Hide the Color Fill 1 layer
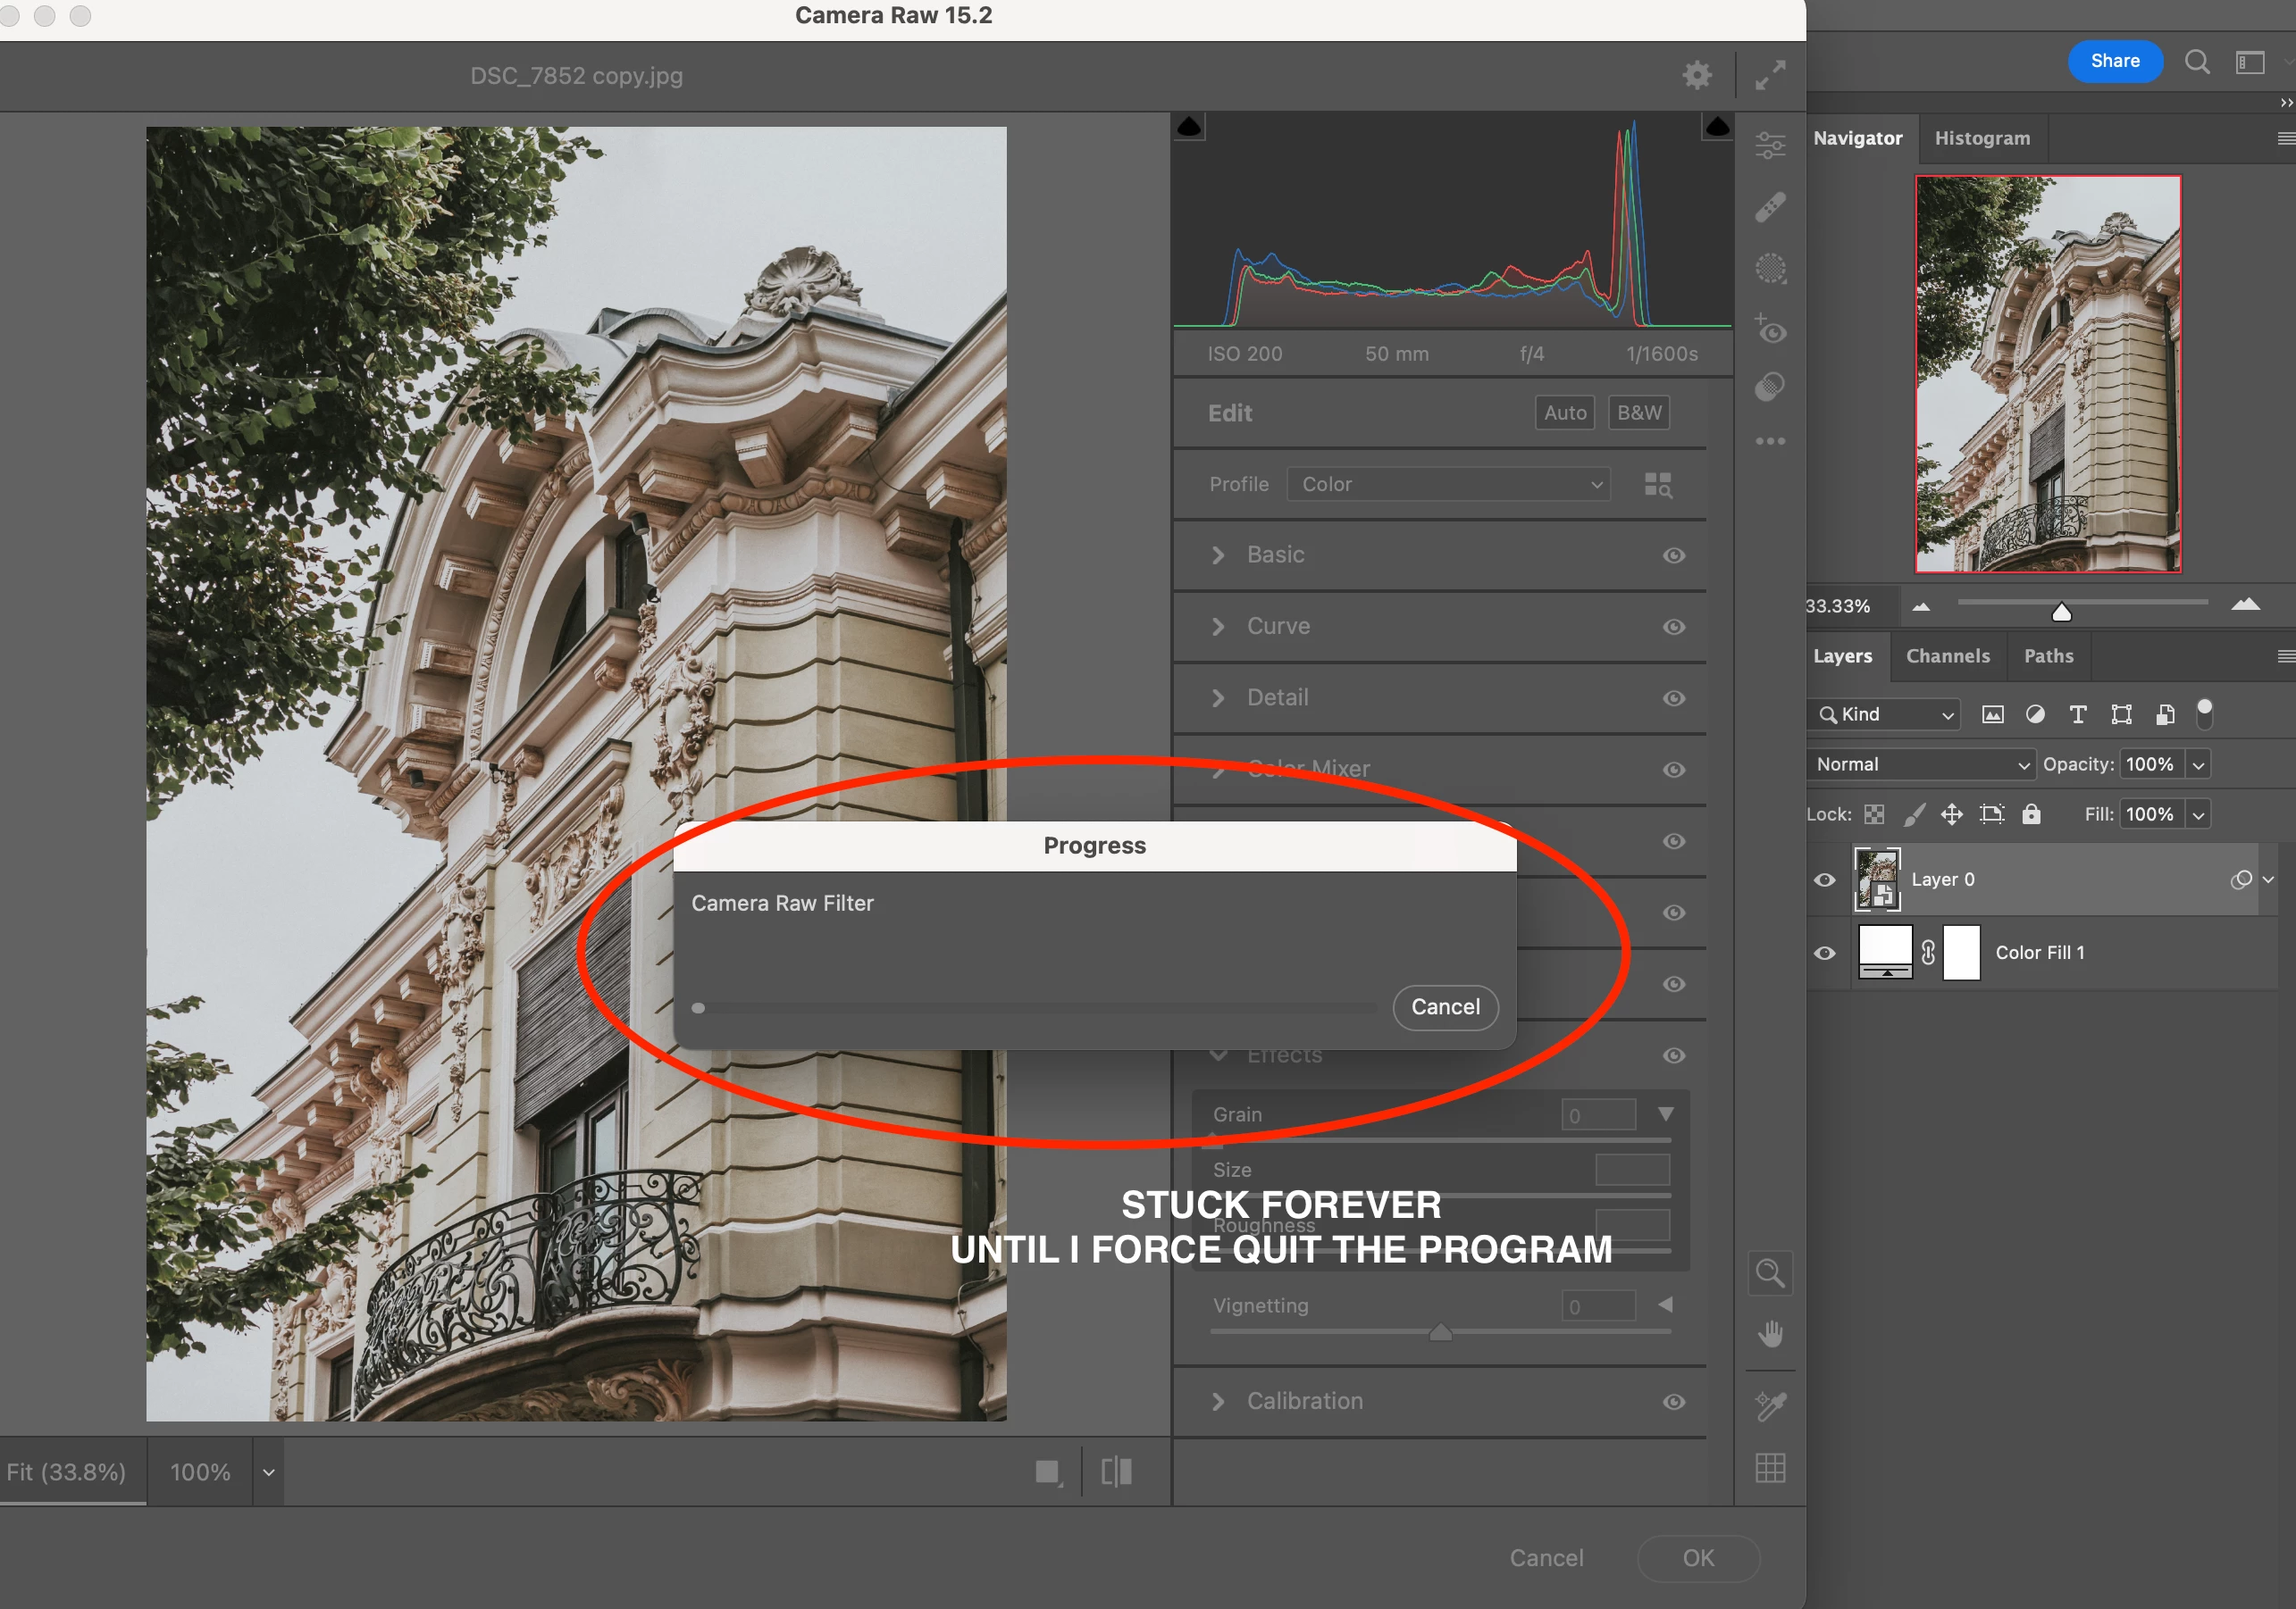 [1825, 954]
